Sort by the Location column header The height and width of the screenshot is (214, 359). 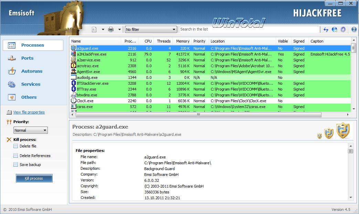(x=242, y=41)
